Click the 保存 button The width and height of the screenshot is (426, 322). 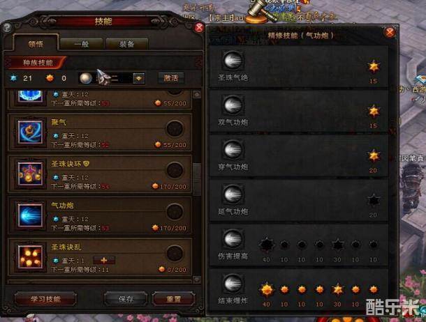pyautogui.click(x=126, y=299)
